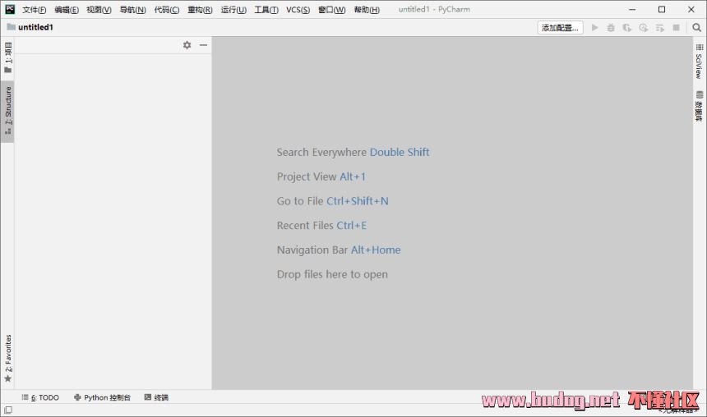Screen dimensions: 707x417
Task: Click the green Run arrow icon
Action: click(x=594, y=28)
